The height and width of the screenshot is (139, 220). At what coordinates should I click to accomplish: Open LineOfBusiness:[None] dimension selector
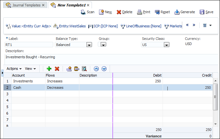(x=141, y=26)
